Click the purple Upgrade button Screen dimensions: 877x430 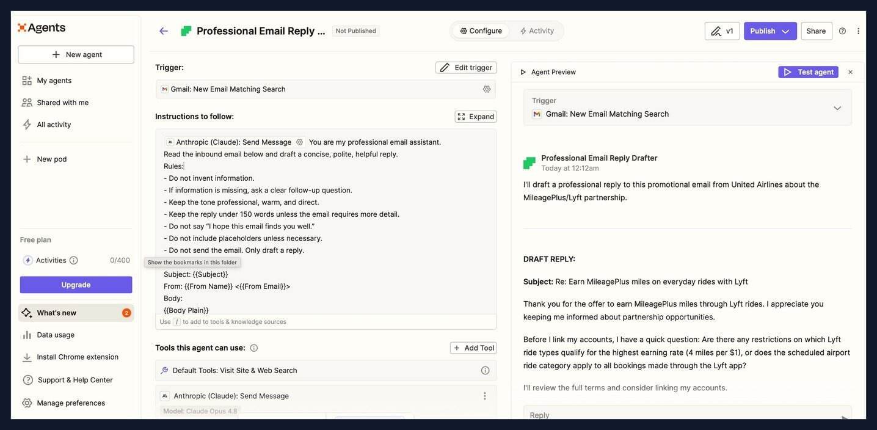76,285
